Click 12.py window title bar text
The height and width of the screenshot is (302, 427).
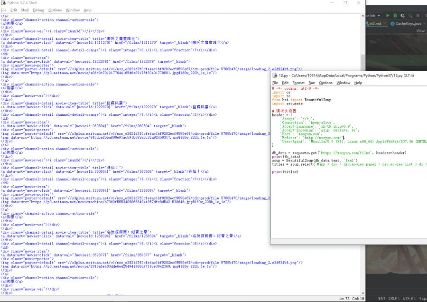(x=346, y=75)
